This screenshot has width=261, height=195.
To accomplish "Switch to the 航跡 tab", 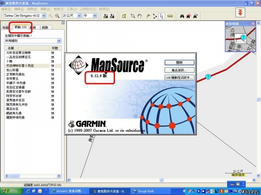I will (45, 28).
